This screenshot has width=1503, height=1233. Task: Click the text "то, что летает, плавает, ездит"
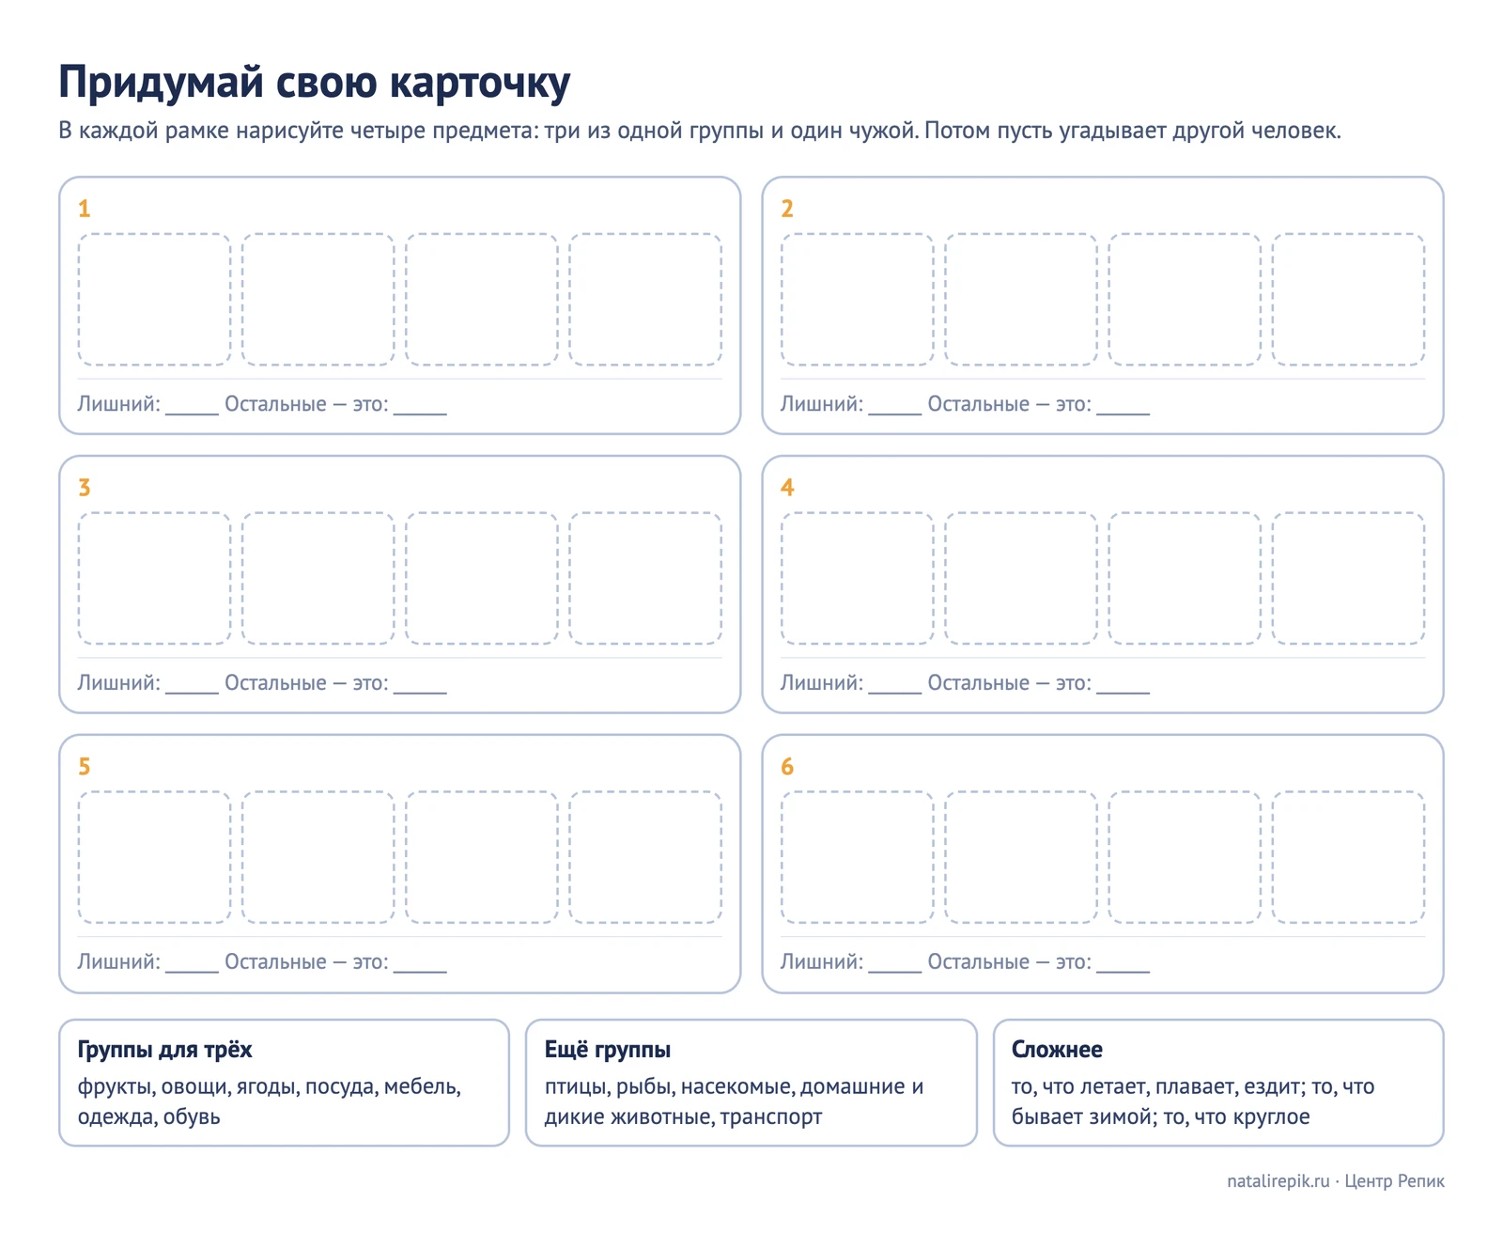[1157, 1087]
